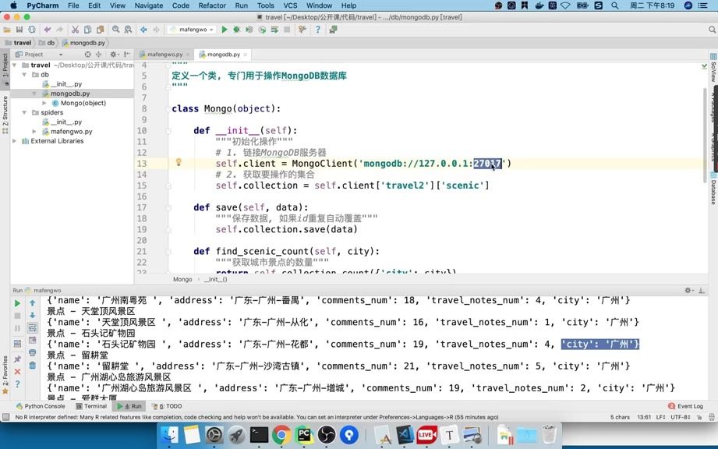Open the Event Log
Screen dimensions: 718x449
click(x=686, y=406)
